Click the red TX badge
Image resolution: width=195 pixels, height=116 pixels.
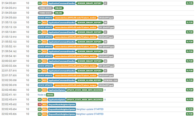pos(40,104)
